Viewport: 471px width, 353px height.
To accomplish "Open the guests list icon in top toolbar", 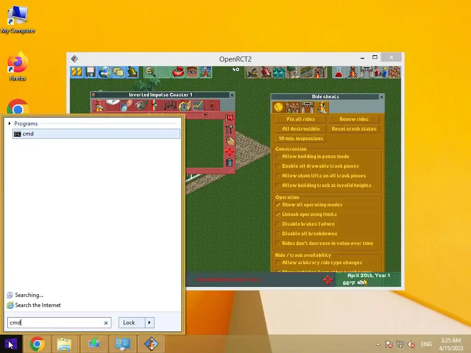I will pos(394,72).
